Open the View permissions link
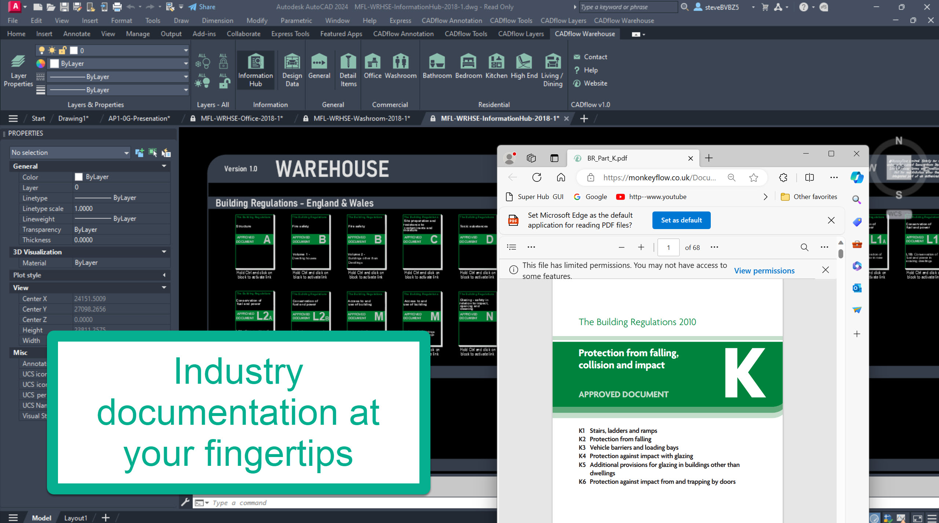 pyautogui.click(x=764, y=271)
